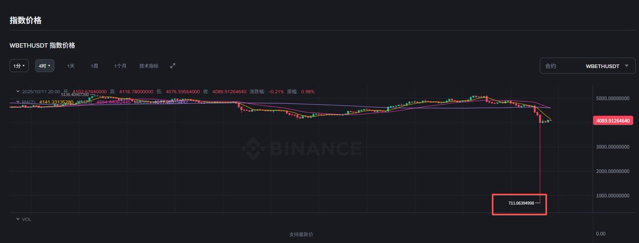This screenshot has height=243, width=639.
Task: Open the 1分 interval dropdown
Action: [x=20, y=66]
